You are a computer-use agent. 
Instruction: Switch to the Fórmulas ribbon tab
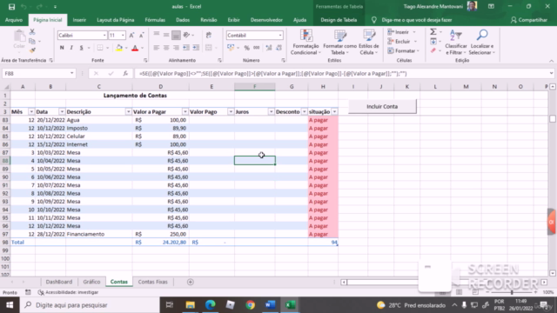[x=155, y=20]
